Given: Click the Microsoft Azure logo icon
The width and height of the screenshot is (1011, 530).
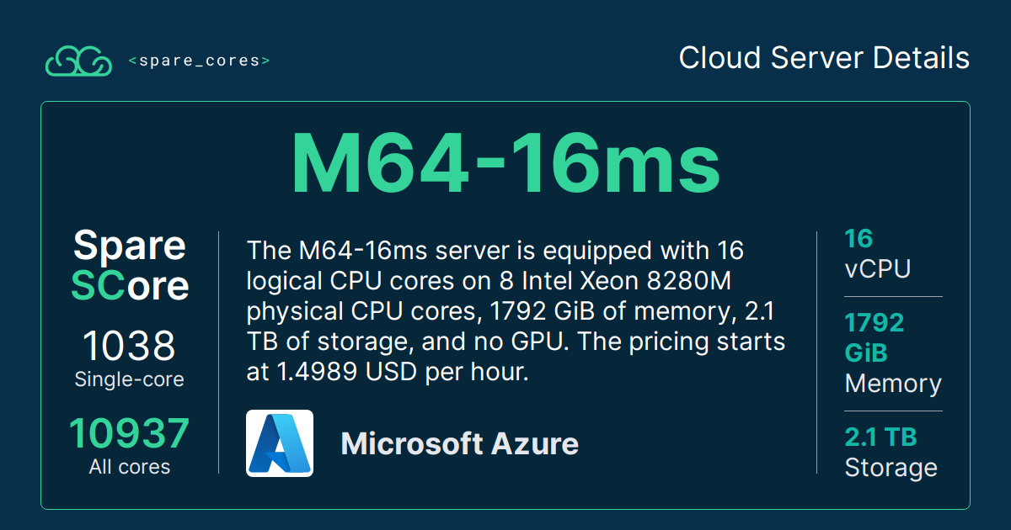Looking at the screenshot, I should tap(280, 443).
